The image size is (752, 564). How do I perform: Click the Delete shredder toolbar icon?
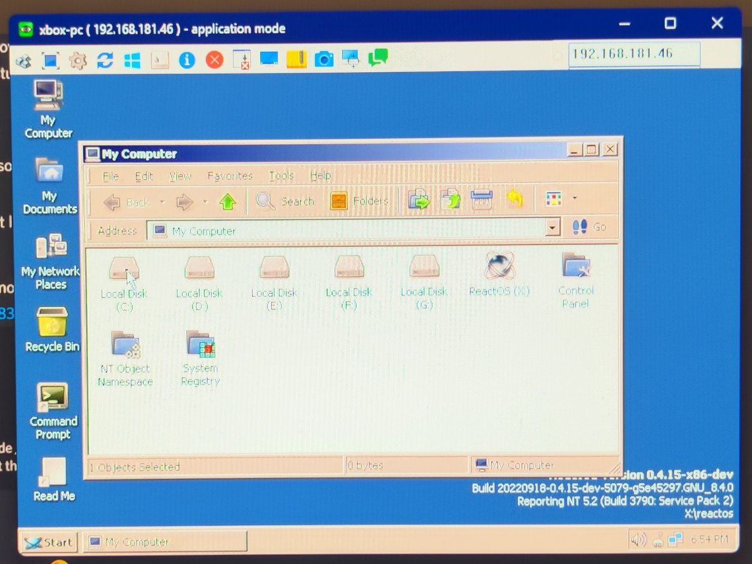click(x=482, y=200)
